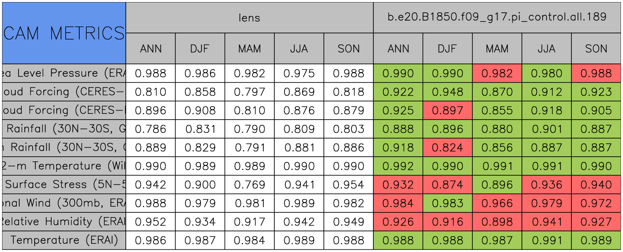The height and width of the screenshot is (252, 623).
Task: Select the SON column header under lens
Action: tap(349, 49)
